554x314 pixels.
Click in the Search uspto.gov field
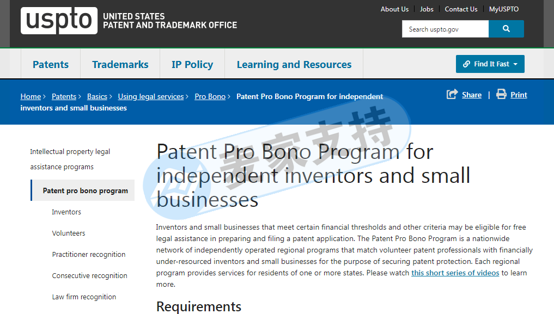445,29
